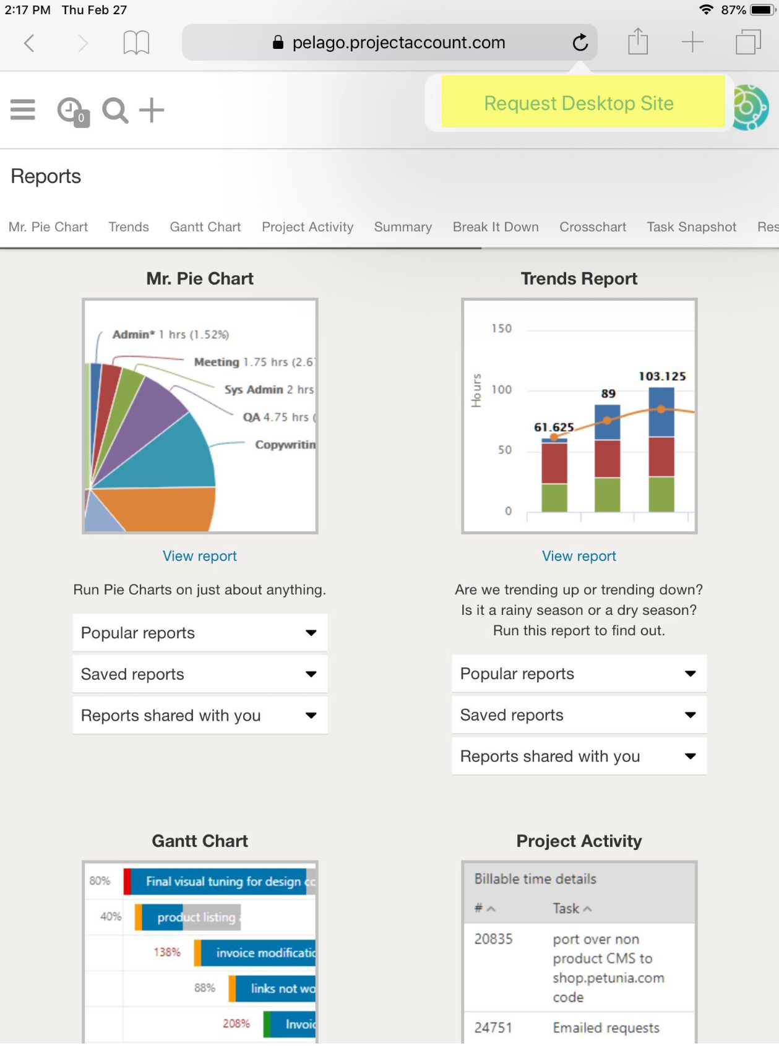Screen dimensions: 779x1046
Task: Click the plus add-new icon
Action: [x=152, y=110]
